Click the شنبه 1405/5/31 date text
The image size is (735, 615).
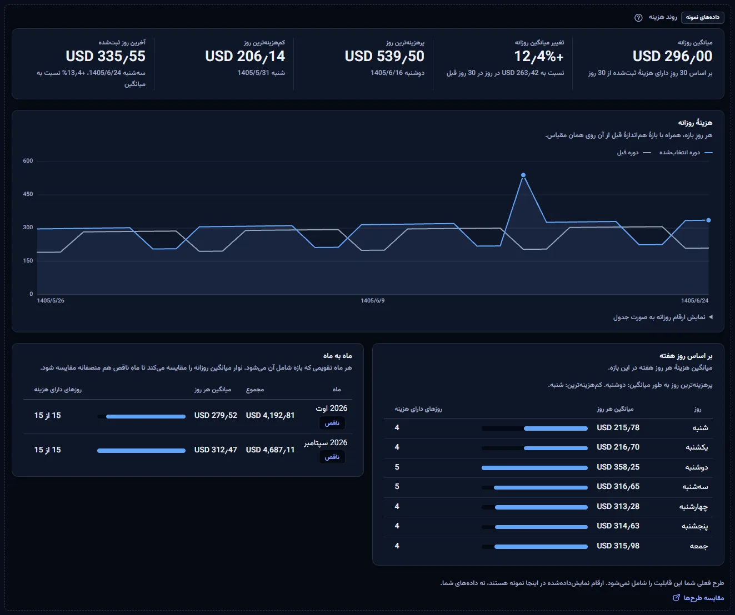pos(261,73)
